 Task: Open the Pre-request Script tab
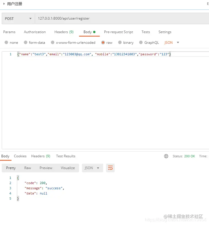tap(118, 32)
